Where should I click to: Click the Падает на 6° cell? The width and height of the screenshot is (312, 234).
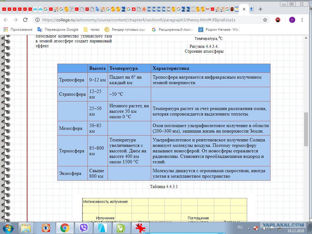(x=129, y=80)
